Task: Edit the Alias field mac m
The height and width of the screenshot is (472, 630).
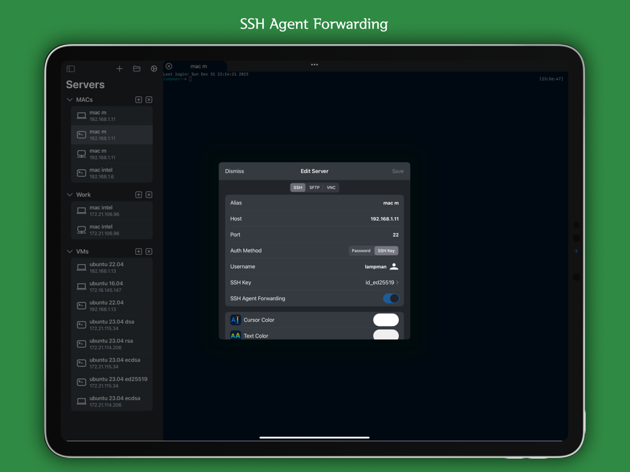Action: [314, 203]
